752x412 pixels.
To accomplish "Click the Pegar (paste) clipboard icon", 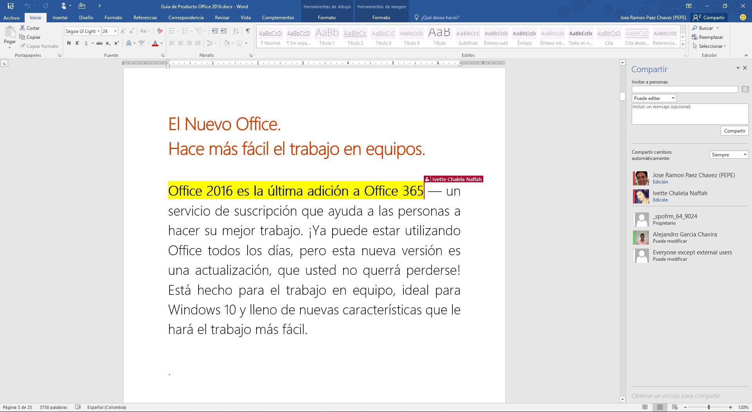I will tap(10, 32).
